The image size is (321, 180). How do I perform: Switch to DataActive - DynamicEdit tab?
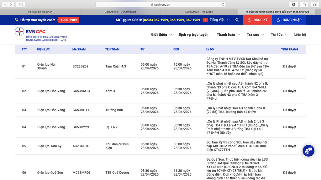point(120,12)
